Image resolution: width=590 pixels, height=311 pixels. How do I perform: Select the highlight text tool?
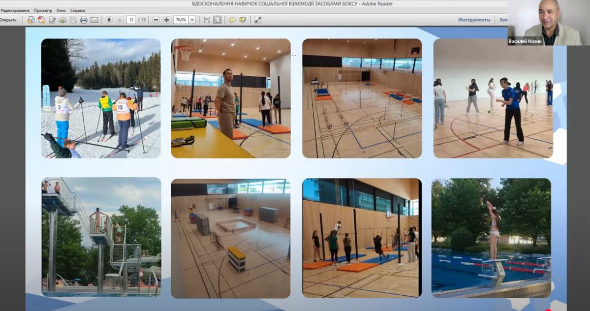click(x=243, y=20)
